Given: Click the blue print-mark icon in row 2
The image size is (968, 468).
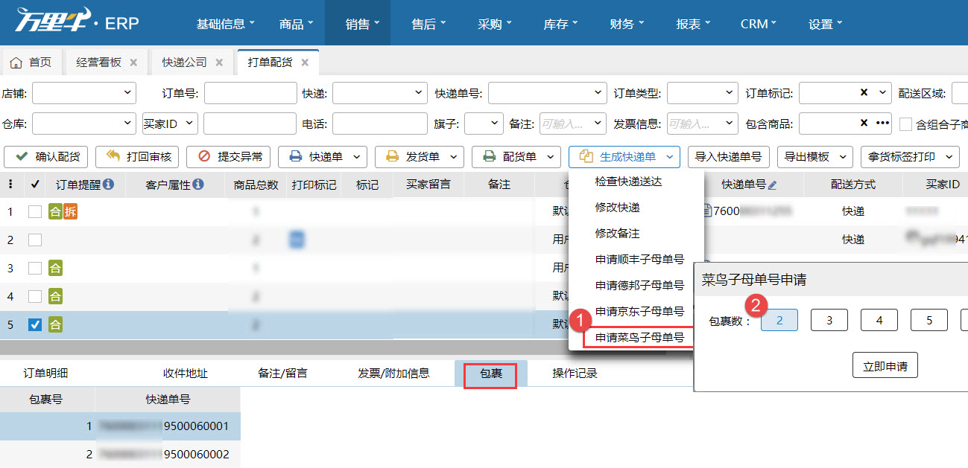Looking at the screenshot, I should coord(297,240).
